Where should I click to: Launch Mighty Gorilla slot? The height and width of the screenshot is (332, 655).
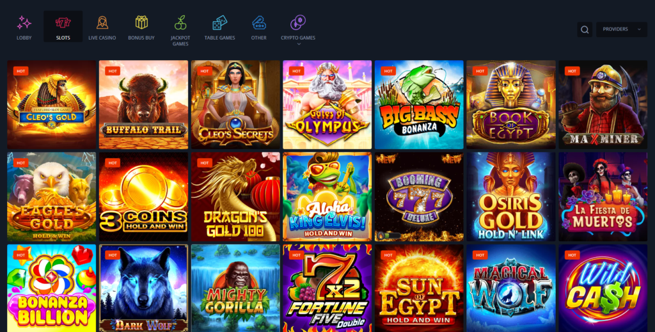(235, 288)
